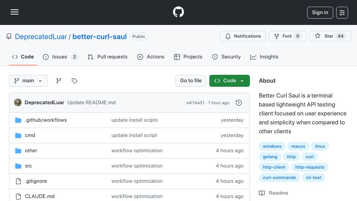Image resolution: width=357 pixels, height=201 pixels.
Task: Click the Readme book icon
Action: point(262,193)
